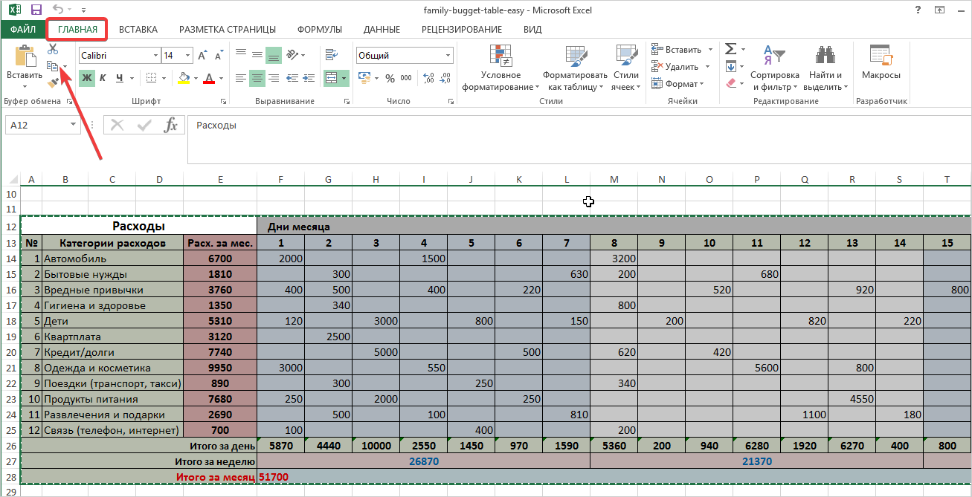The width and height of the screenshot is (972, 497).
Task: Click the Copy icon in clipboard group
Action: (x=53, y=66)
